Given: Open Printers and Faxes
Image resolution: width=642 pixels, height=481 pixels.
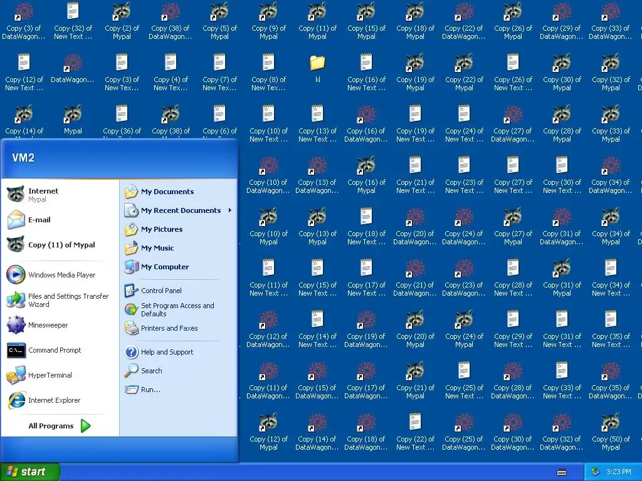Looking at the screenshot, I should [178, 328].
